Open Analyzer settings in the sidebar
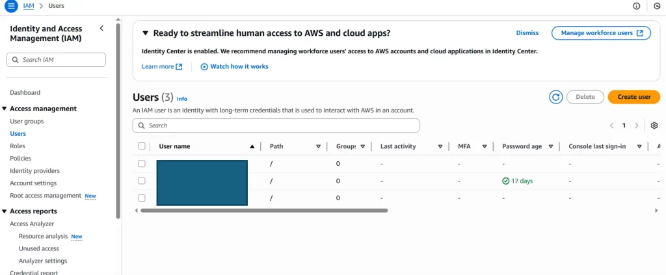Image resolution: width=666 pixels, height=275 pixels. (43, 261)
